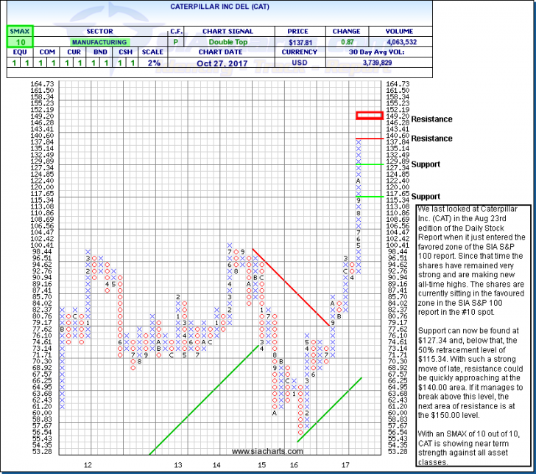Click the upper Resistance label
Viewport: 536px width, 474px height.
(x=431, y=119)
